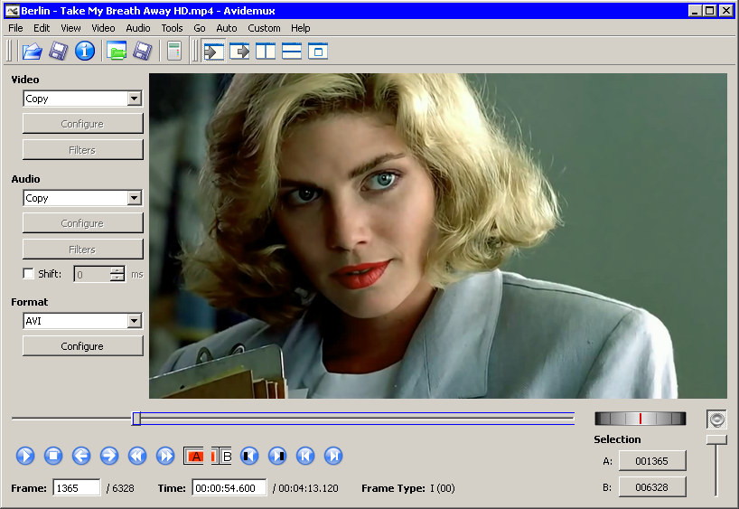Click the Frame number input field

pyautogui.click(x=77, y=488)
